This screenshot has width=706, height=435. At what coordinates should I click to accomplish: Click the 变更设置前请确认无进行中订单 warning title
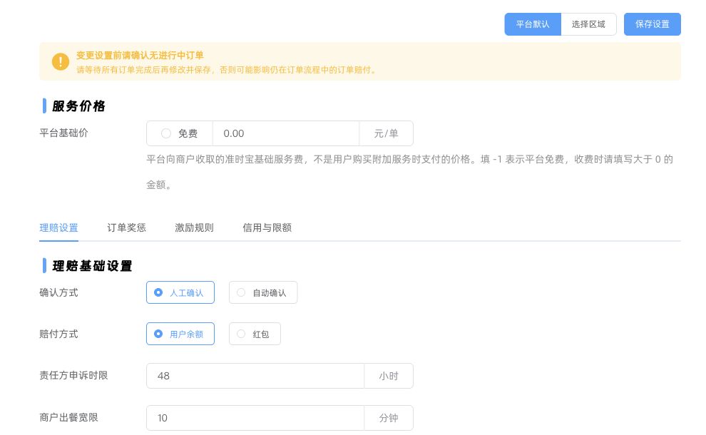click(x=140, y=56)
